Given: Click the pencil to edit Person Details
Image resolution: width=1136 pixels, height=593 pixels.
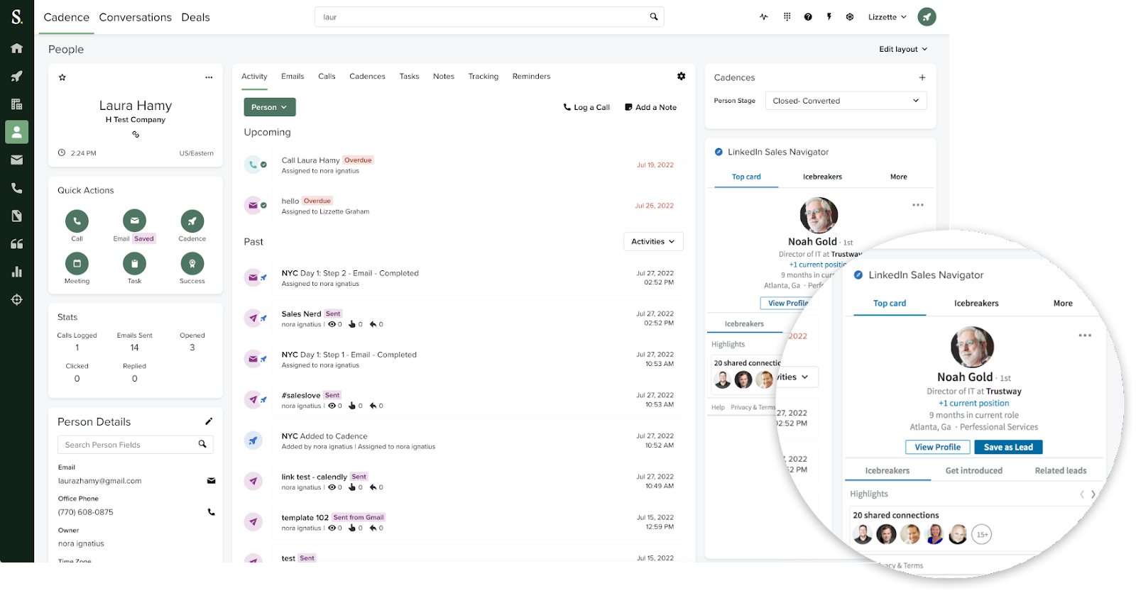Looking at the screenshot, I should tap(209, 421).
